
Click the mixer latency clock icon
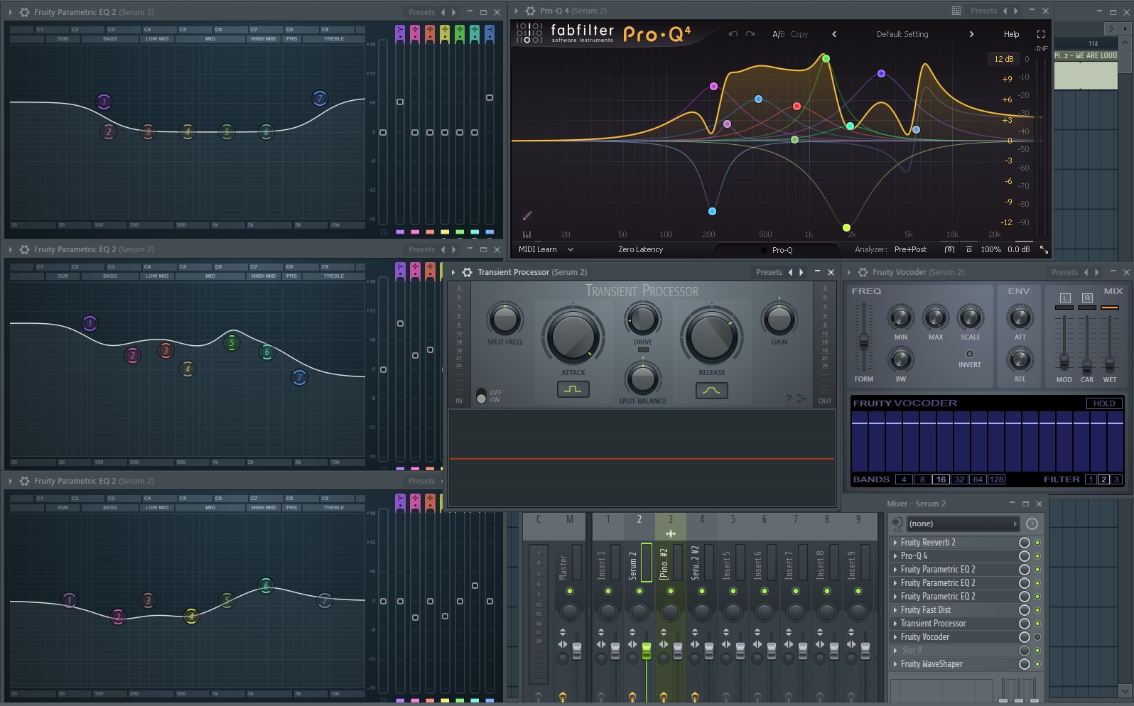pyautogui.click(x=1032, y=524)
